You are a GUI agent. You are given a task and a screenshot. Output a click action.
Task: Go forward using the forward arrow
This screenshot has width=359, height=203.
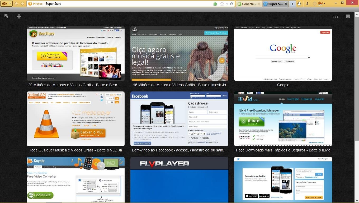click(x=22, y=4)
